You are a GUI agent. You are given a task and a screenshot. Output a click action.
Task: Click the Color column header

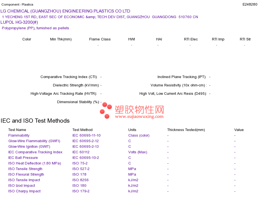[27, 39]
